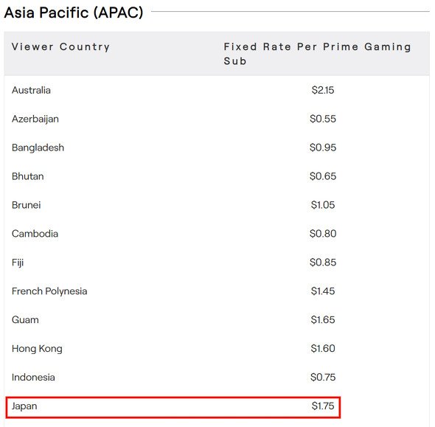435x427 pixels.
Task: Click the $1.75 Japan rate
Action: (x=323, y=406)
